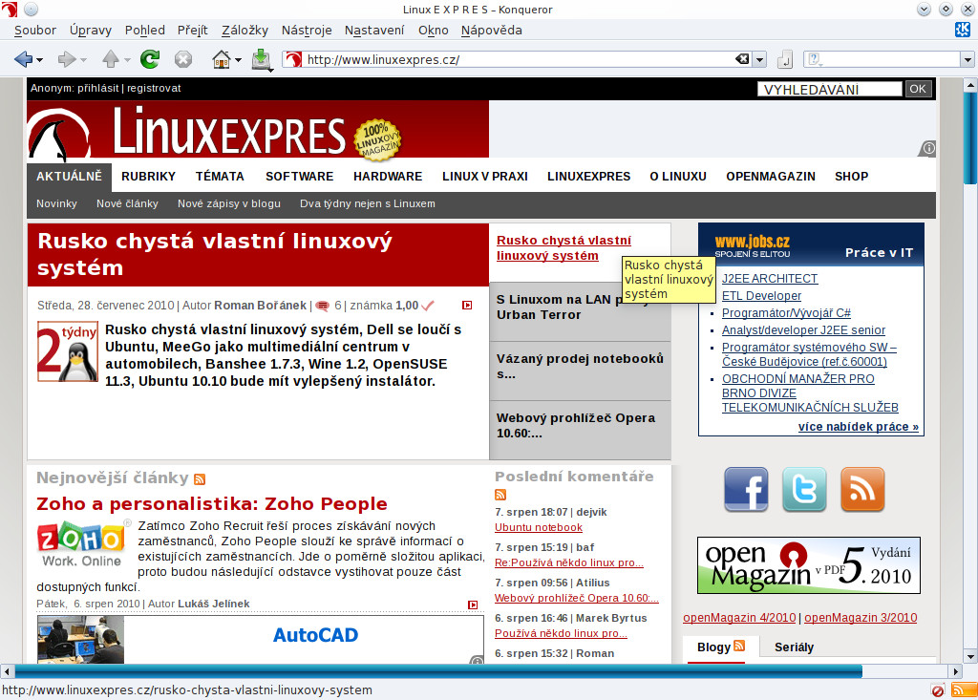Click the URL location bar field
Screen dimensions: 978x700
[x=520, y=59]
